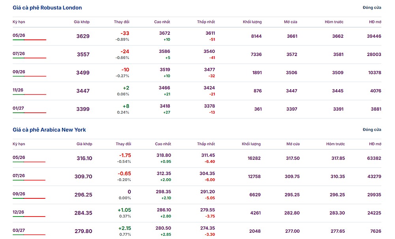
Task: Select the Robusta 05/26 contract term
Action: click(x=19, y=35)
